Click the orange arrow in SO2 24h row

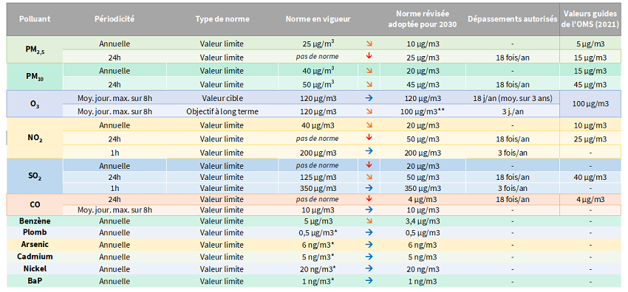(x=369, y=175)
